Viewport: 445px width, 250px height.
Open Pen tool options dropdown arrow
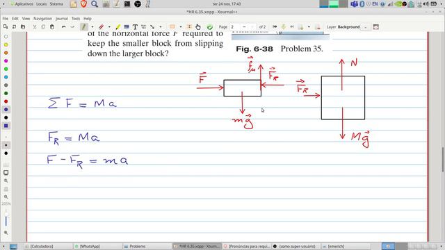92,27
